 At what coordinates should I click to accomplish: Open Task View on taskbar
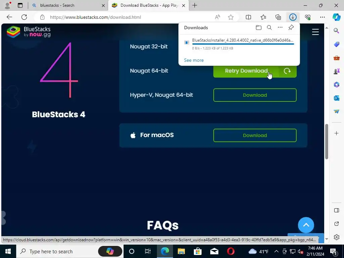pyautogui.click(x=148, y=251)
